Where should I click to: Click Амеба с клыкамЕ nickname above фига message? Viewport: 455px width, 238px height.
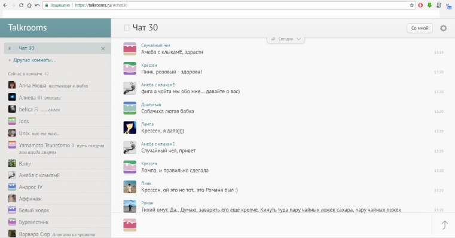click(158, 85)
